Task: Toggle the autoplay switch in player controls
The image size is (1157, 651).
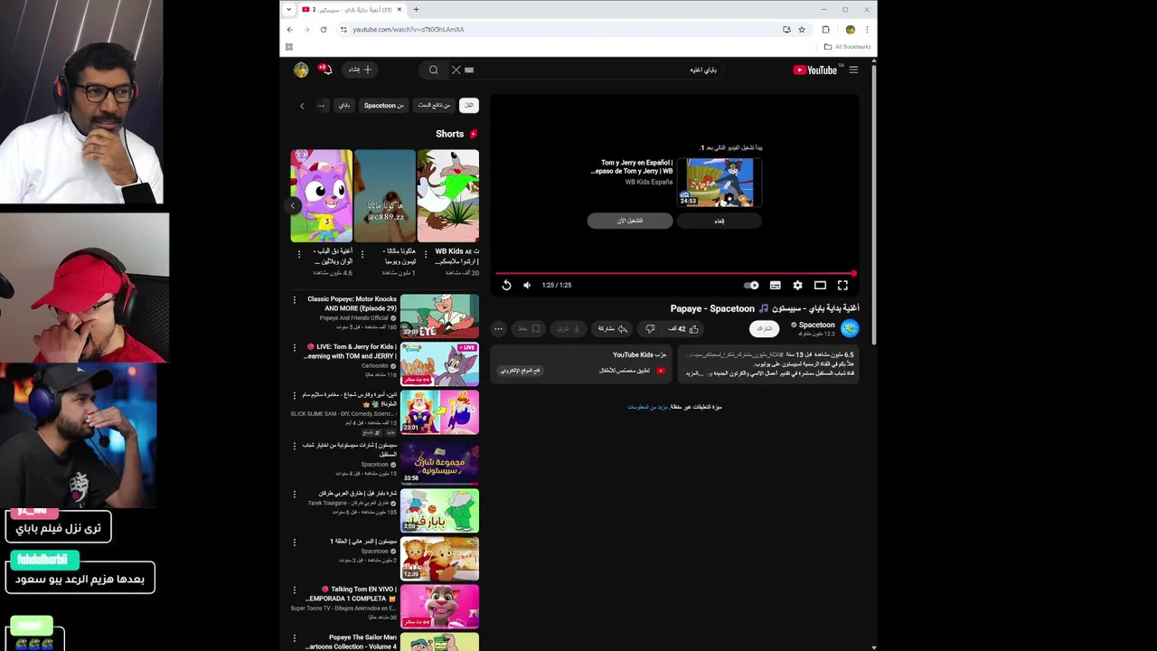Action: click(x=751, y=285)
